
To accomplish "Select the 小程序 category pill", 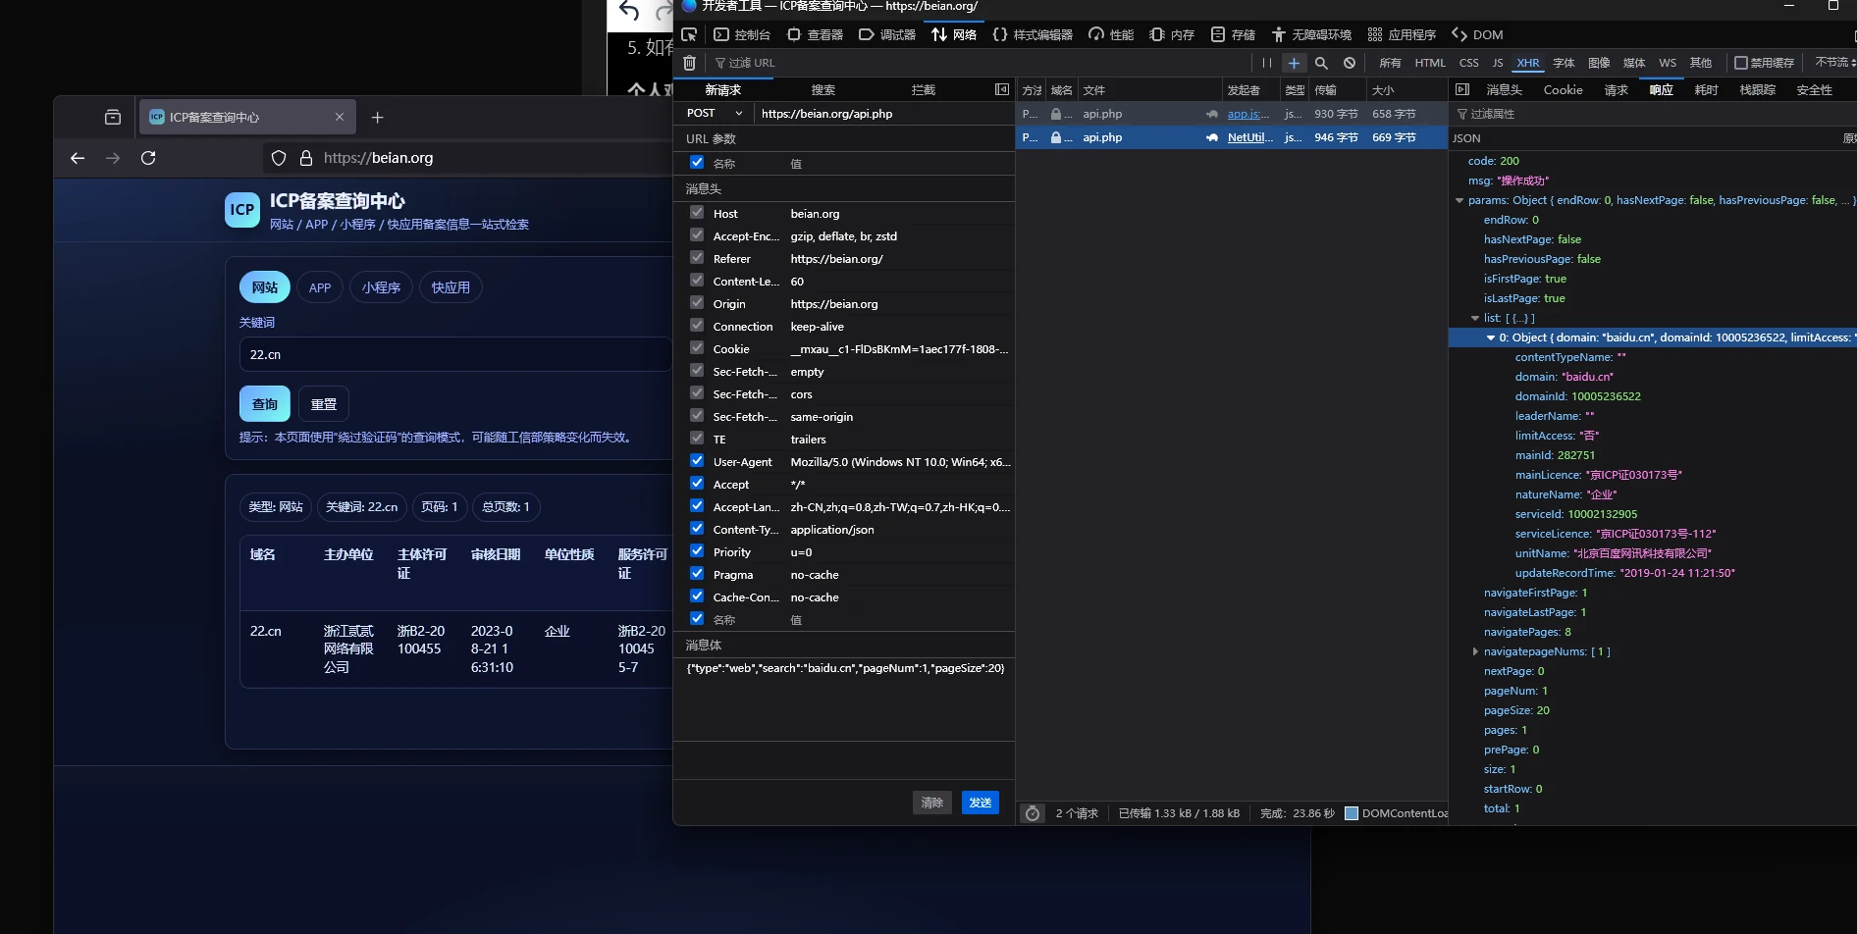I will (x=381, y=287).
